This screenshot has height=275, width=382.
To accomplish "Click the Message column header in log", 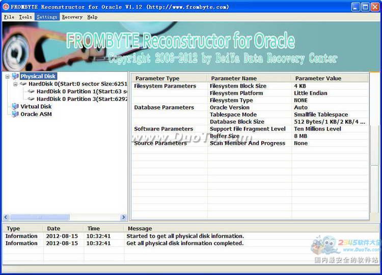I will pos(252,229).
